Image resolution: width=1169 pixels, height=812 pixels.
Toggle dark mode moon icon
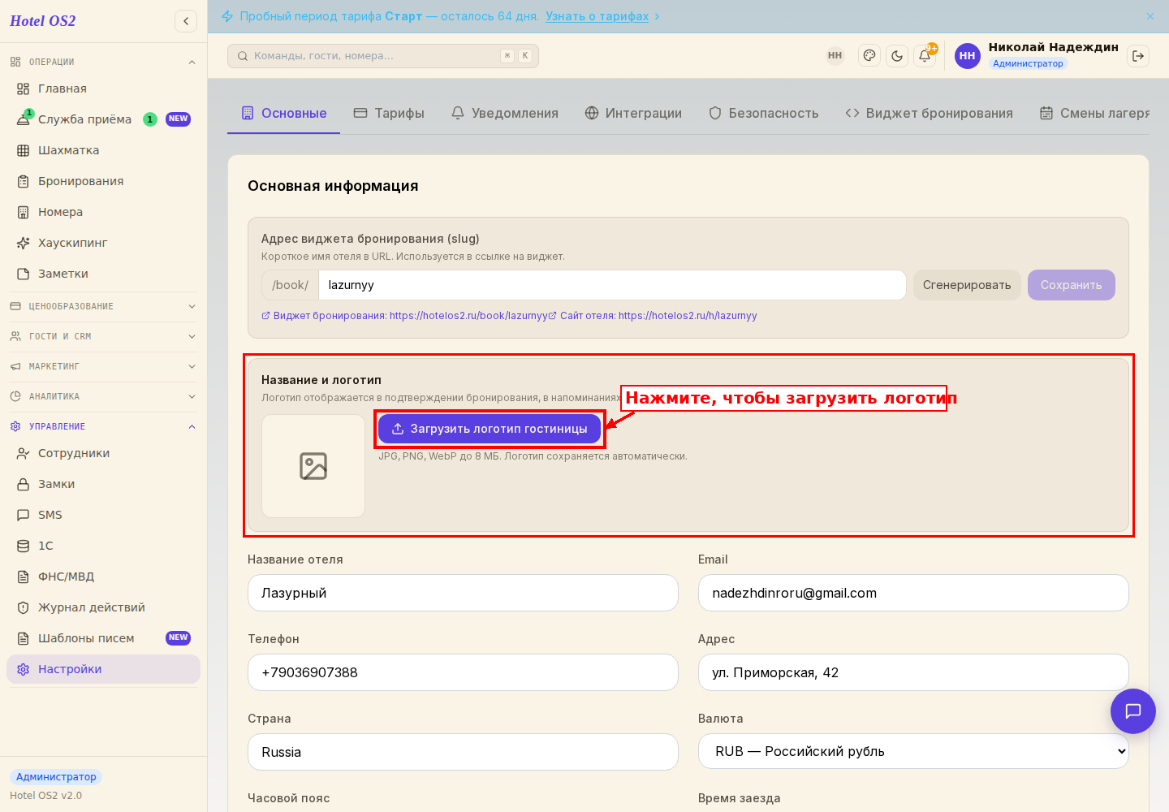[x=897, y=56]
